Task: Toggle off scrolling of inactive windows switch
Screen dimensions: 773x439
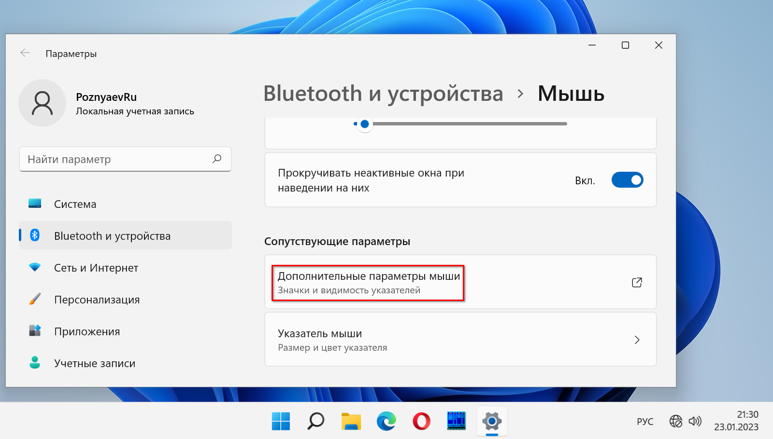Action: (627, 180)
